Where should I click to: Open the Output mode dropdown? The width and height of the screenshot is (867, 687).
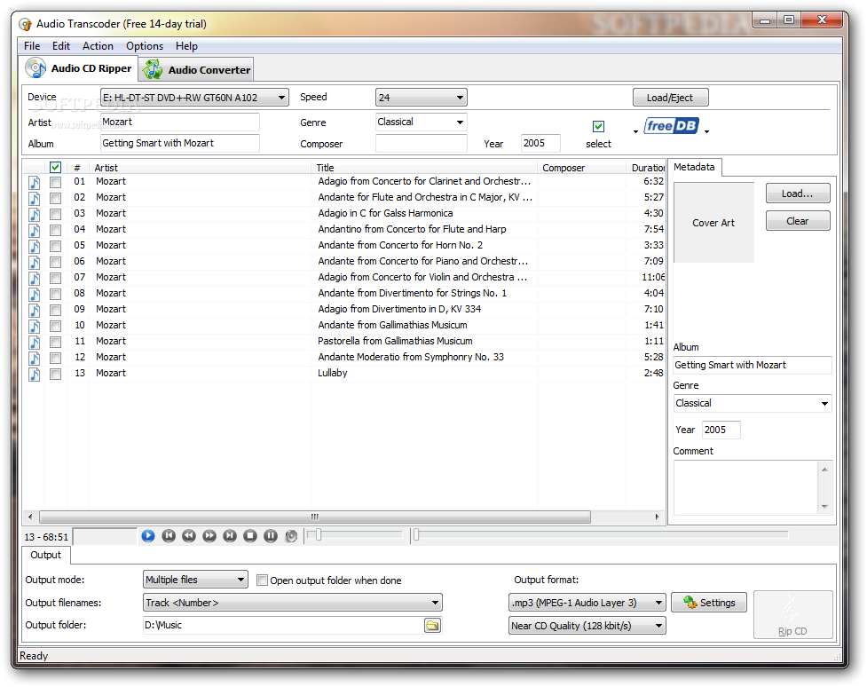click(x=195, y=580)
